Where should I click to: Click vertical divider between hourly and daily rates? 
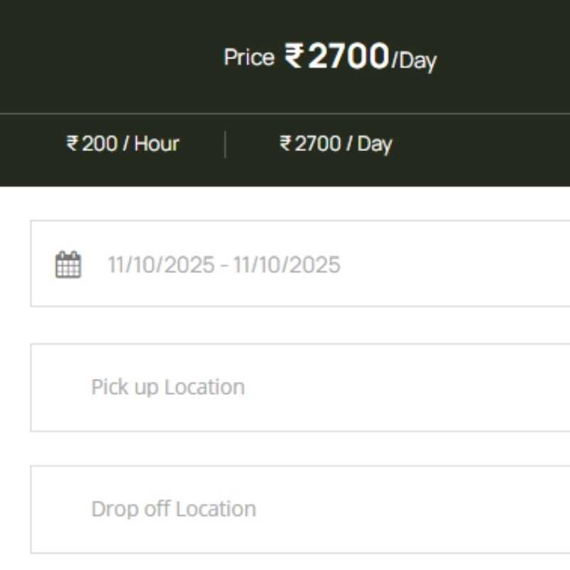[225, 144]
